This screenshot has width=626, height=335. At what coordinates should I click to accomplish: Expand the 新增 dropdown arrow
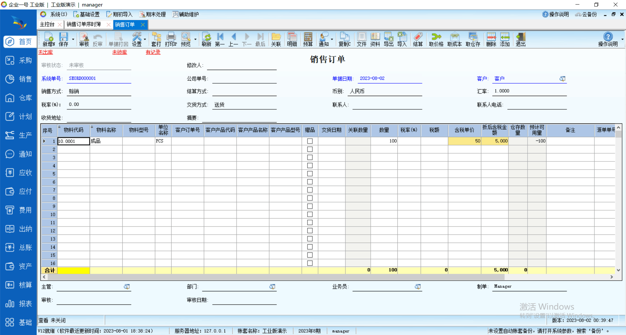(73, 39)
